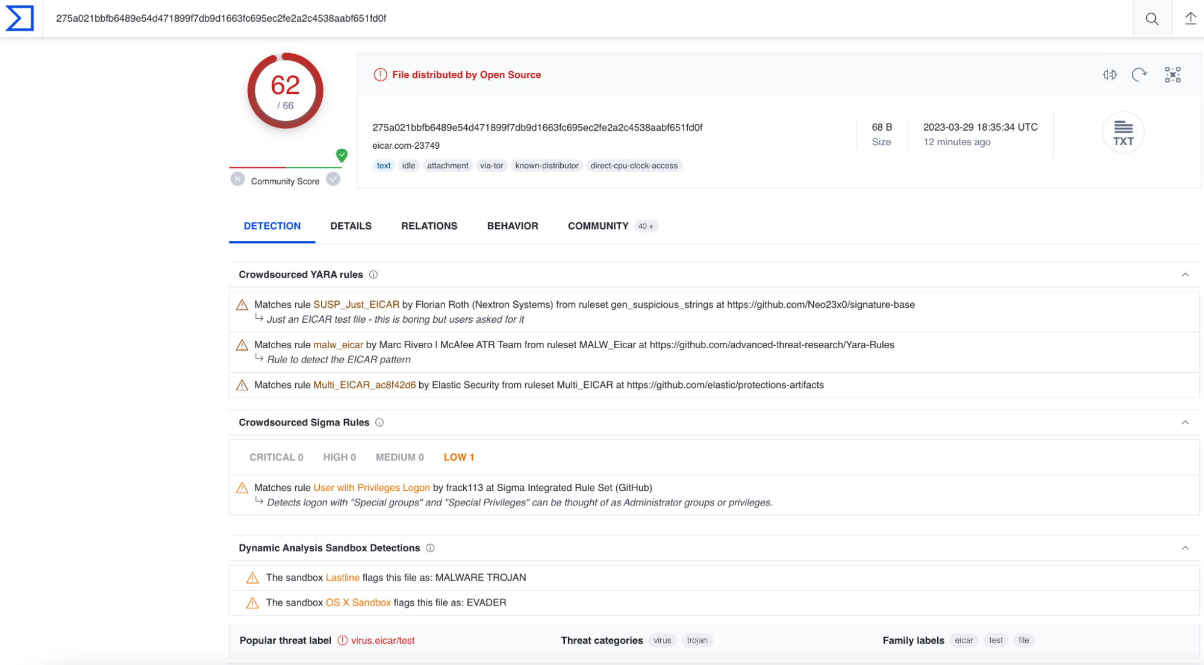
Task: Click the VirusTotal search icon
Action: tap(1152, 18)
